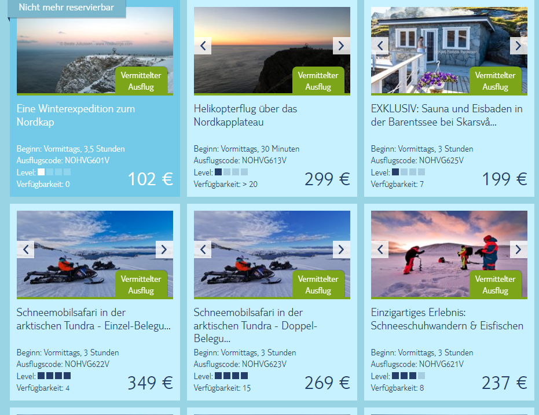
Task: Select the 299 € price on Helikopterflug card
Action: pos(327,179)
